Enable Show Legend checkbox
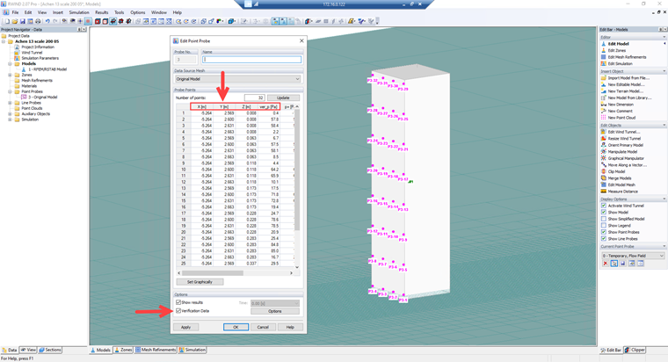This screenshot has width=668, height=362. (604, 225)
